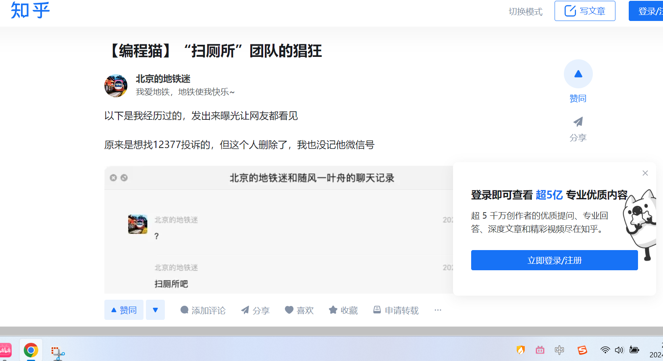Click the Sogou input S tray icon
The height and width of the screenshot is (361, 663).
click(582, 350)
